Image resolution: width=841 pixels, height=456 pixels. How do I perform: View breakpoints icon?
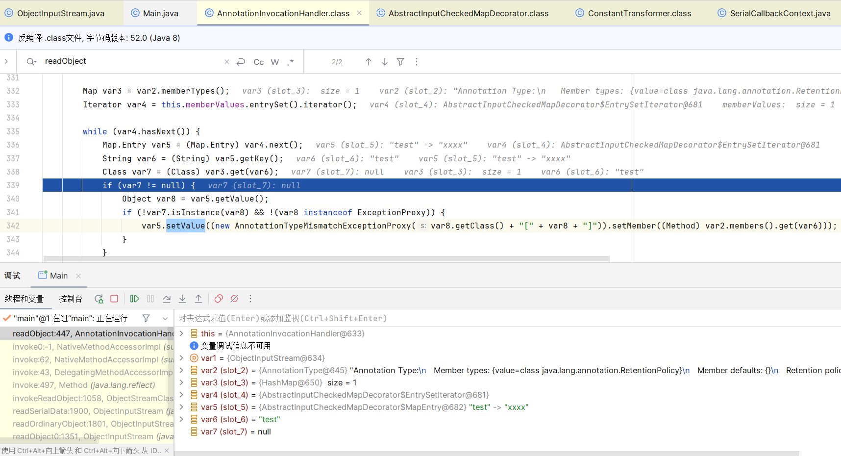coord(219,299)
